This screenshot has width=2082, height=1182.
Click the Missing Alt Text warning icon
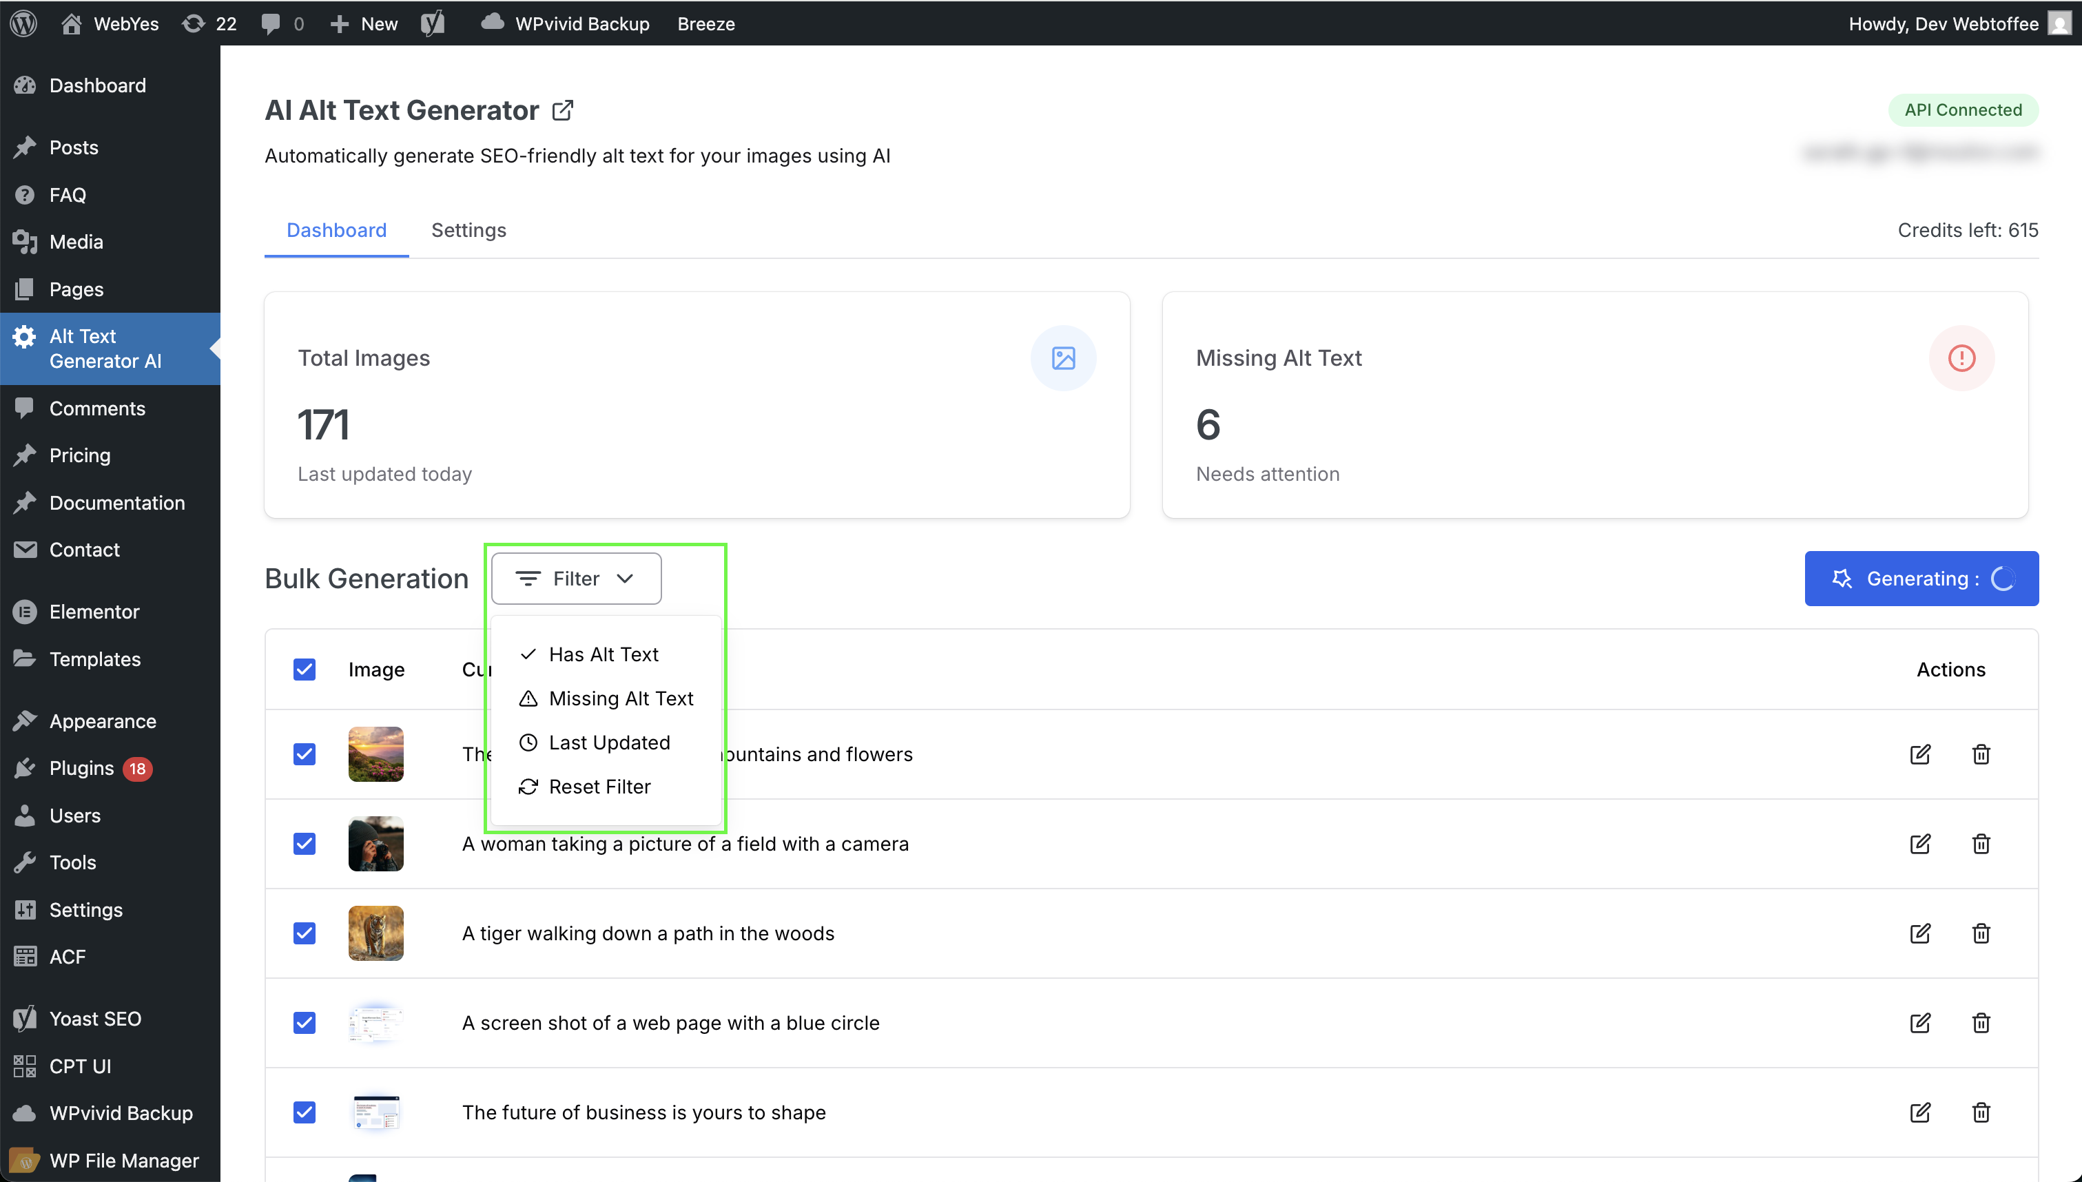coord(1961,358)
